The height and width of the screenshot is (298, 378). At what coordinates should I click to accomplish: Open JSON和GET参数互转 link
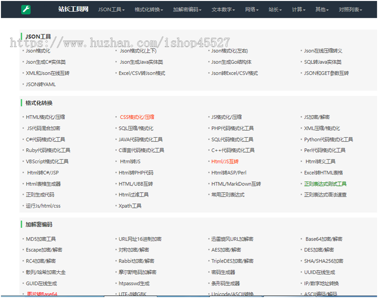point(326,73)
